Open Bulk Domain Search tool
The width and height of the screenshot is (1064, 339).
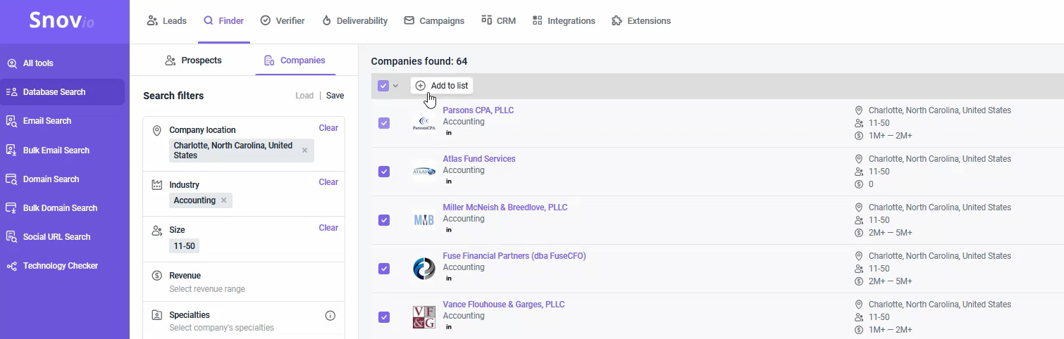(60, 208)
